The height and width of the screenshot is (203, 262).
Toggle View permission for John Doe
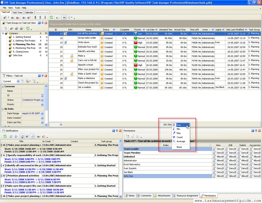pyautogui.click(x=219, y=176)
